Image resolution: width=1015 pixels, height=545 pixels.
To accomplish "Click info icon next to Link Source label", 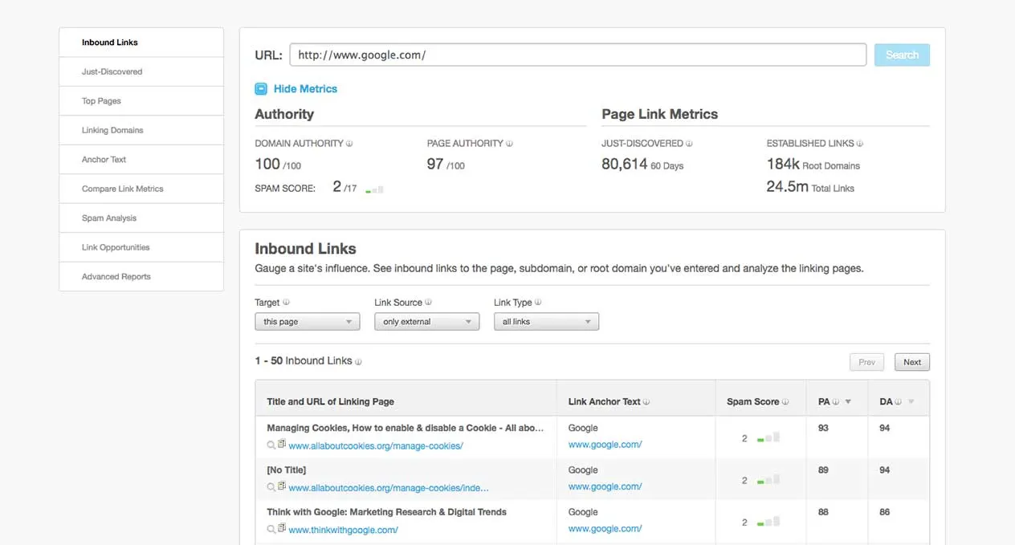I will tap(429, 303).
